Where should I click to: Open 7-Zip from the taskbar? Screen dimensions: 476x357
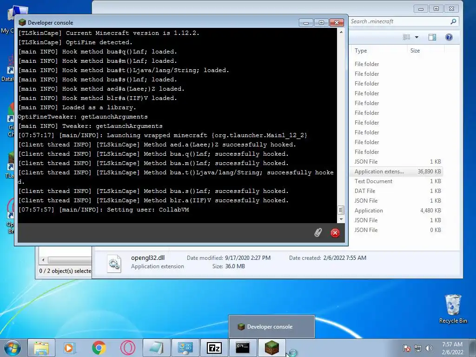(x=214, y=348)
